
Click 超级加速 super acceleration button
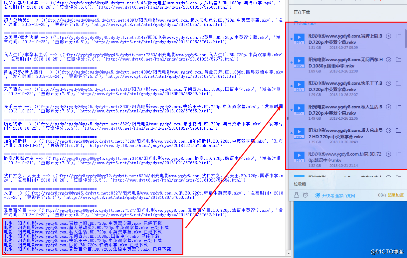pyautogui.click(x=395, y=195)
